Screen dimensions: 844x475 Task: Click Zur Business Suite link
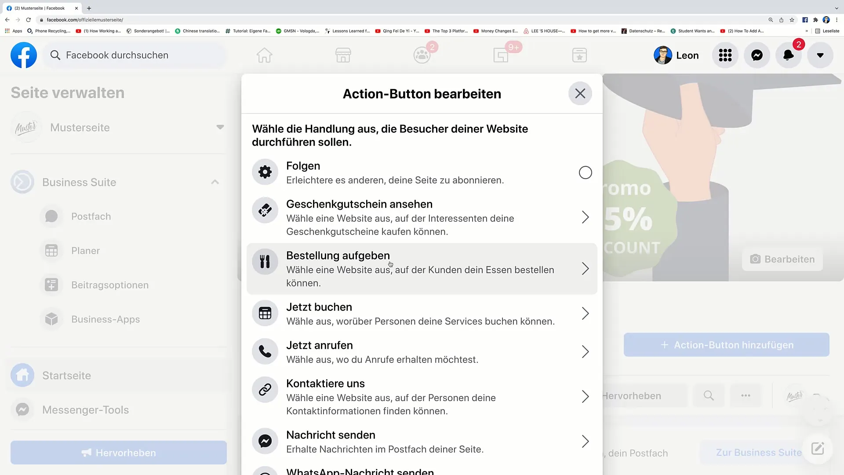coord(758,452)
